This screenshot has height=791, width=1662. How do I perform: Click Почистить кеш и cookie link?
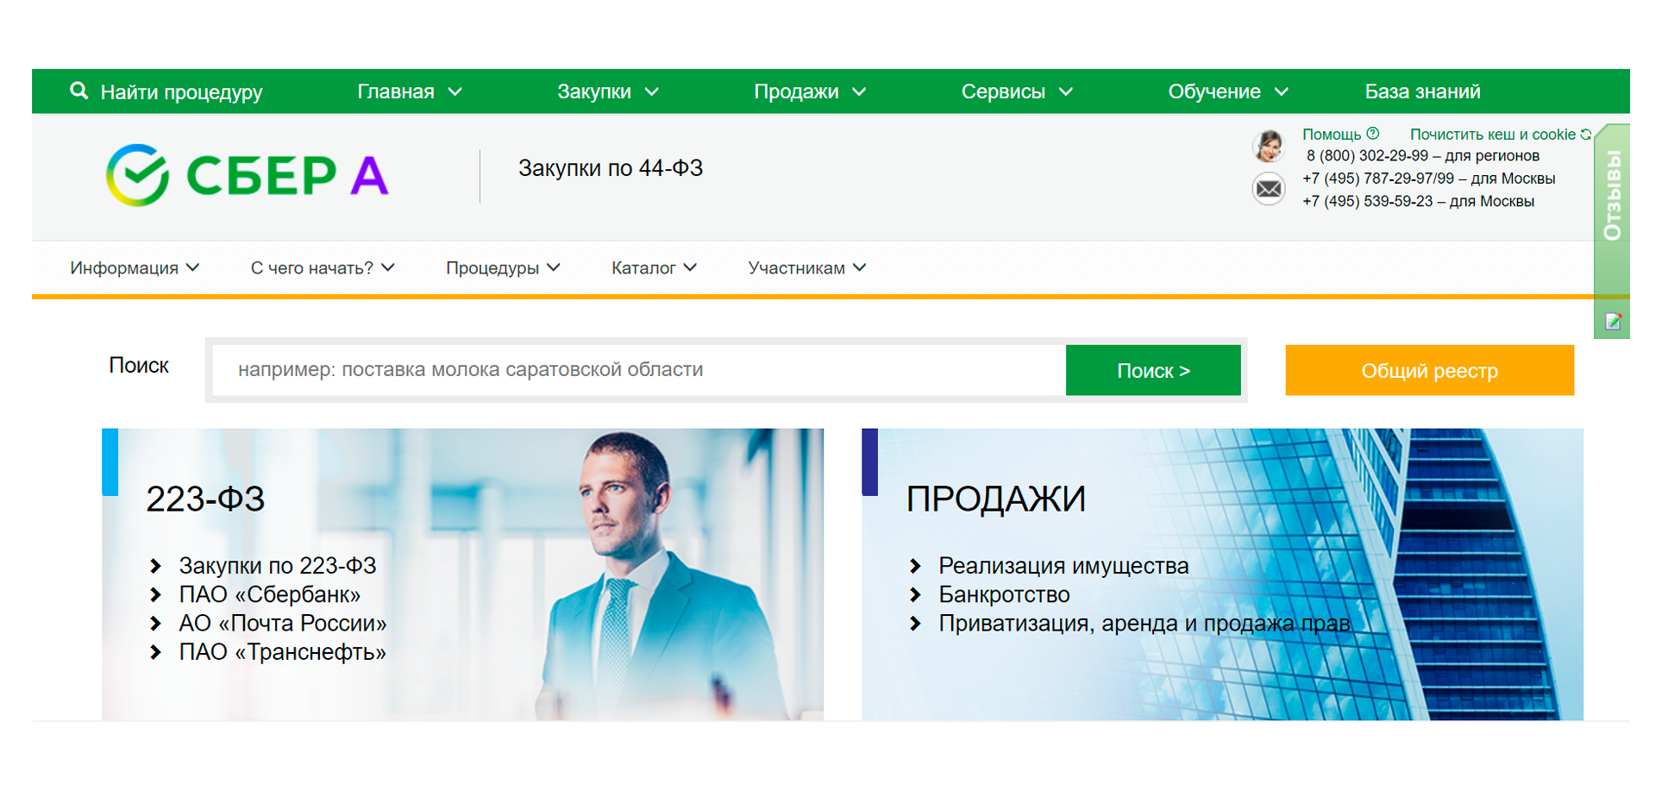tap(1492, 135)
